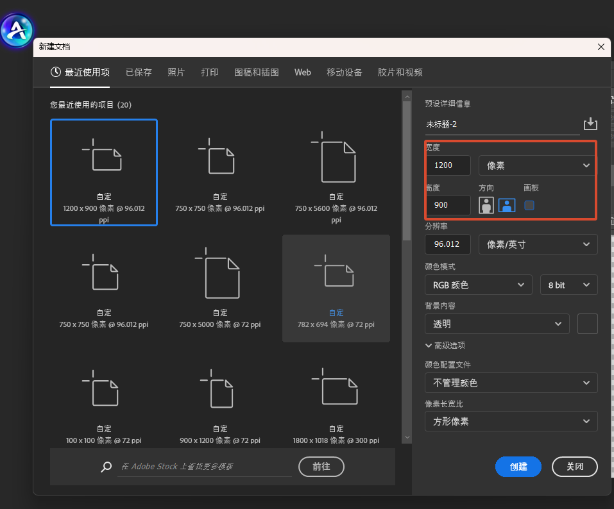This screenshot has height=509, width=614.
Task: Click the 创建 button
Action: 518,466
